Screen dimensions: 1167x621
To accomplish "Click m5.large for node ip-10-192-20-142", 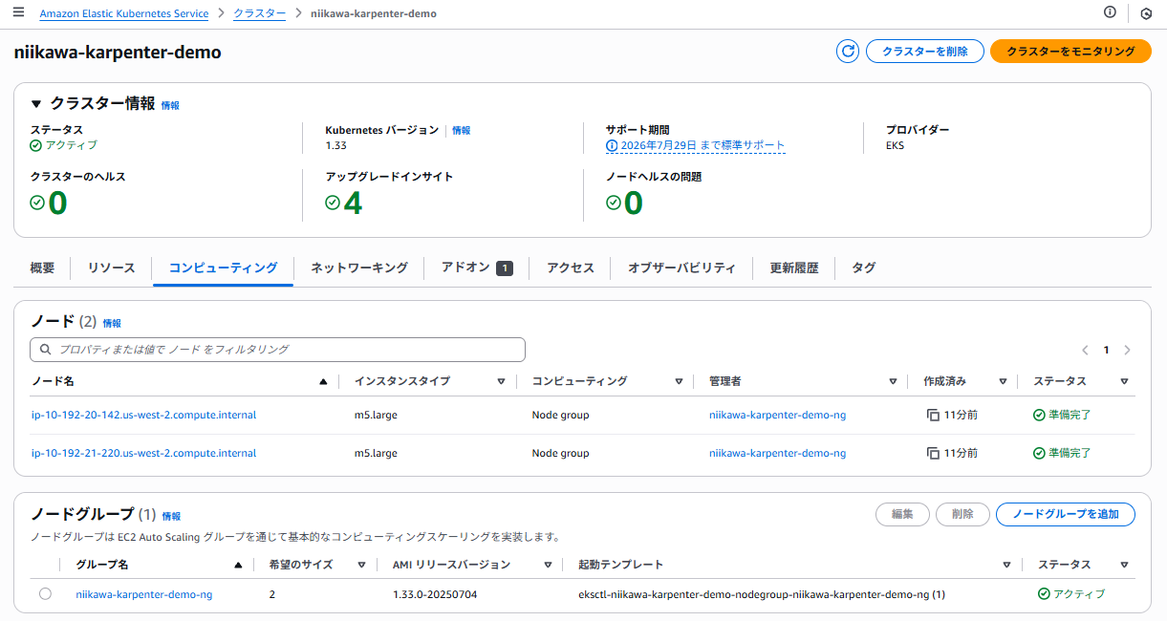I will [376, 416].
